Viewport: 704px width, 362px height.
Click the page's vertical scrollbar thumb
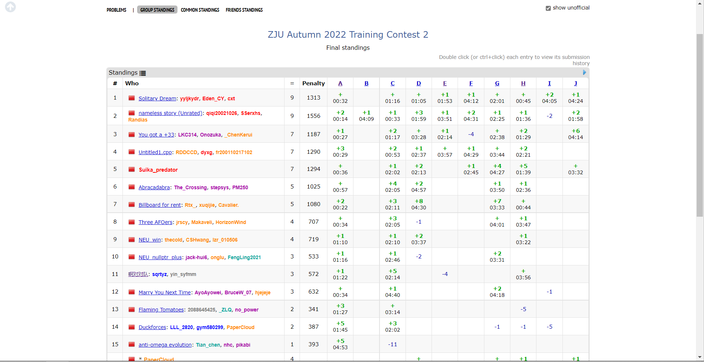click(700, 124)
